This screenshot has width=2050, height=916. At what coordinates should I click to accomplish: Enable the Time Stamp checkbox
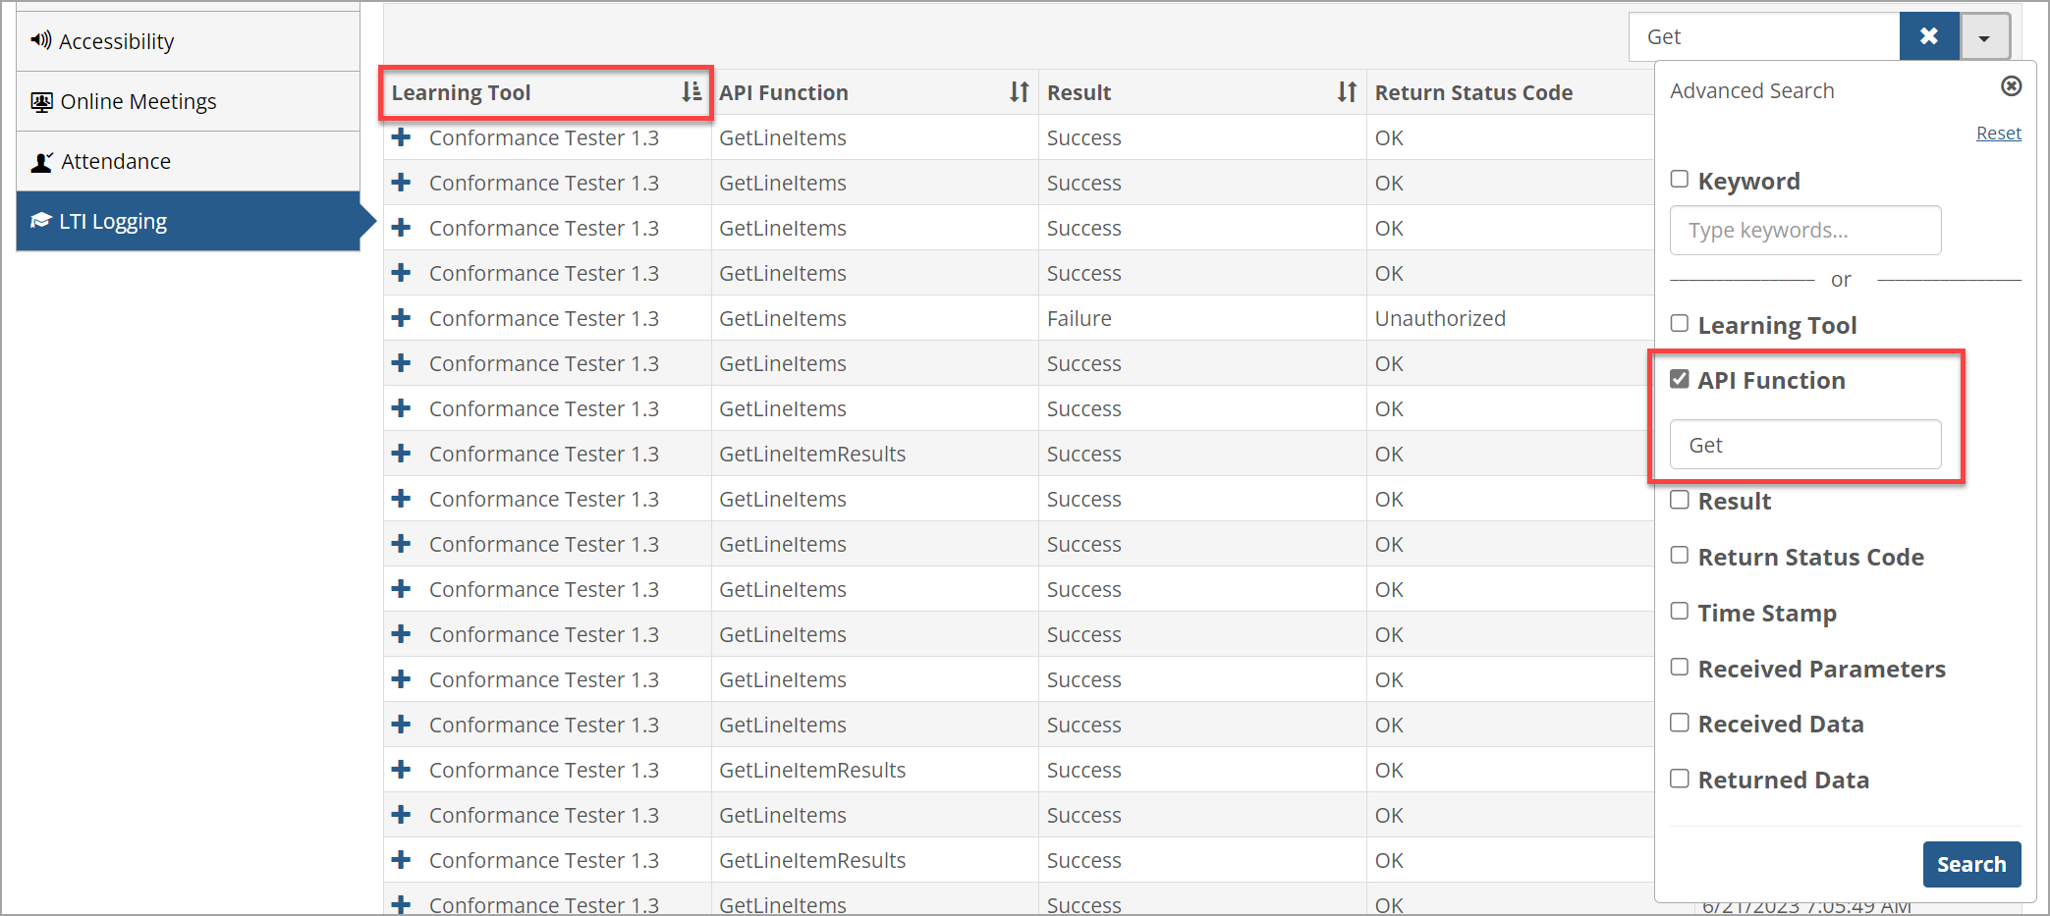(x=1680, y=611)
